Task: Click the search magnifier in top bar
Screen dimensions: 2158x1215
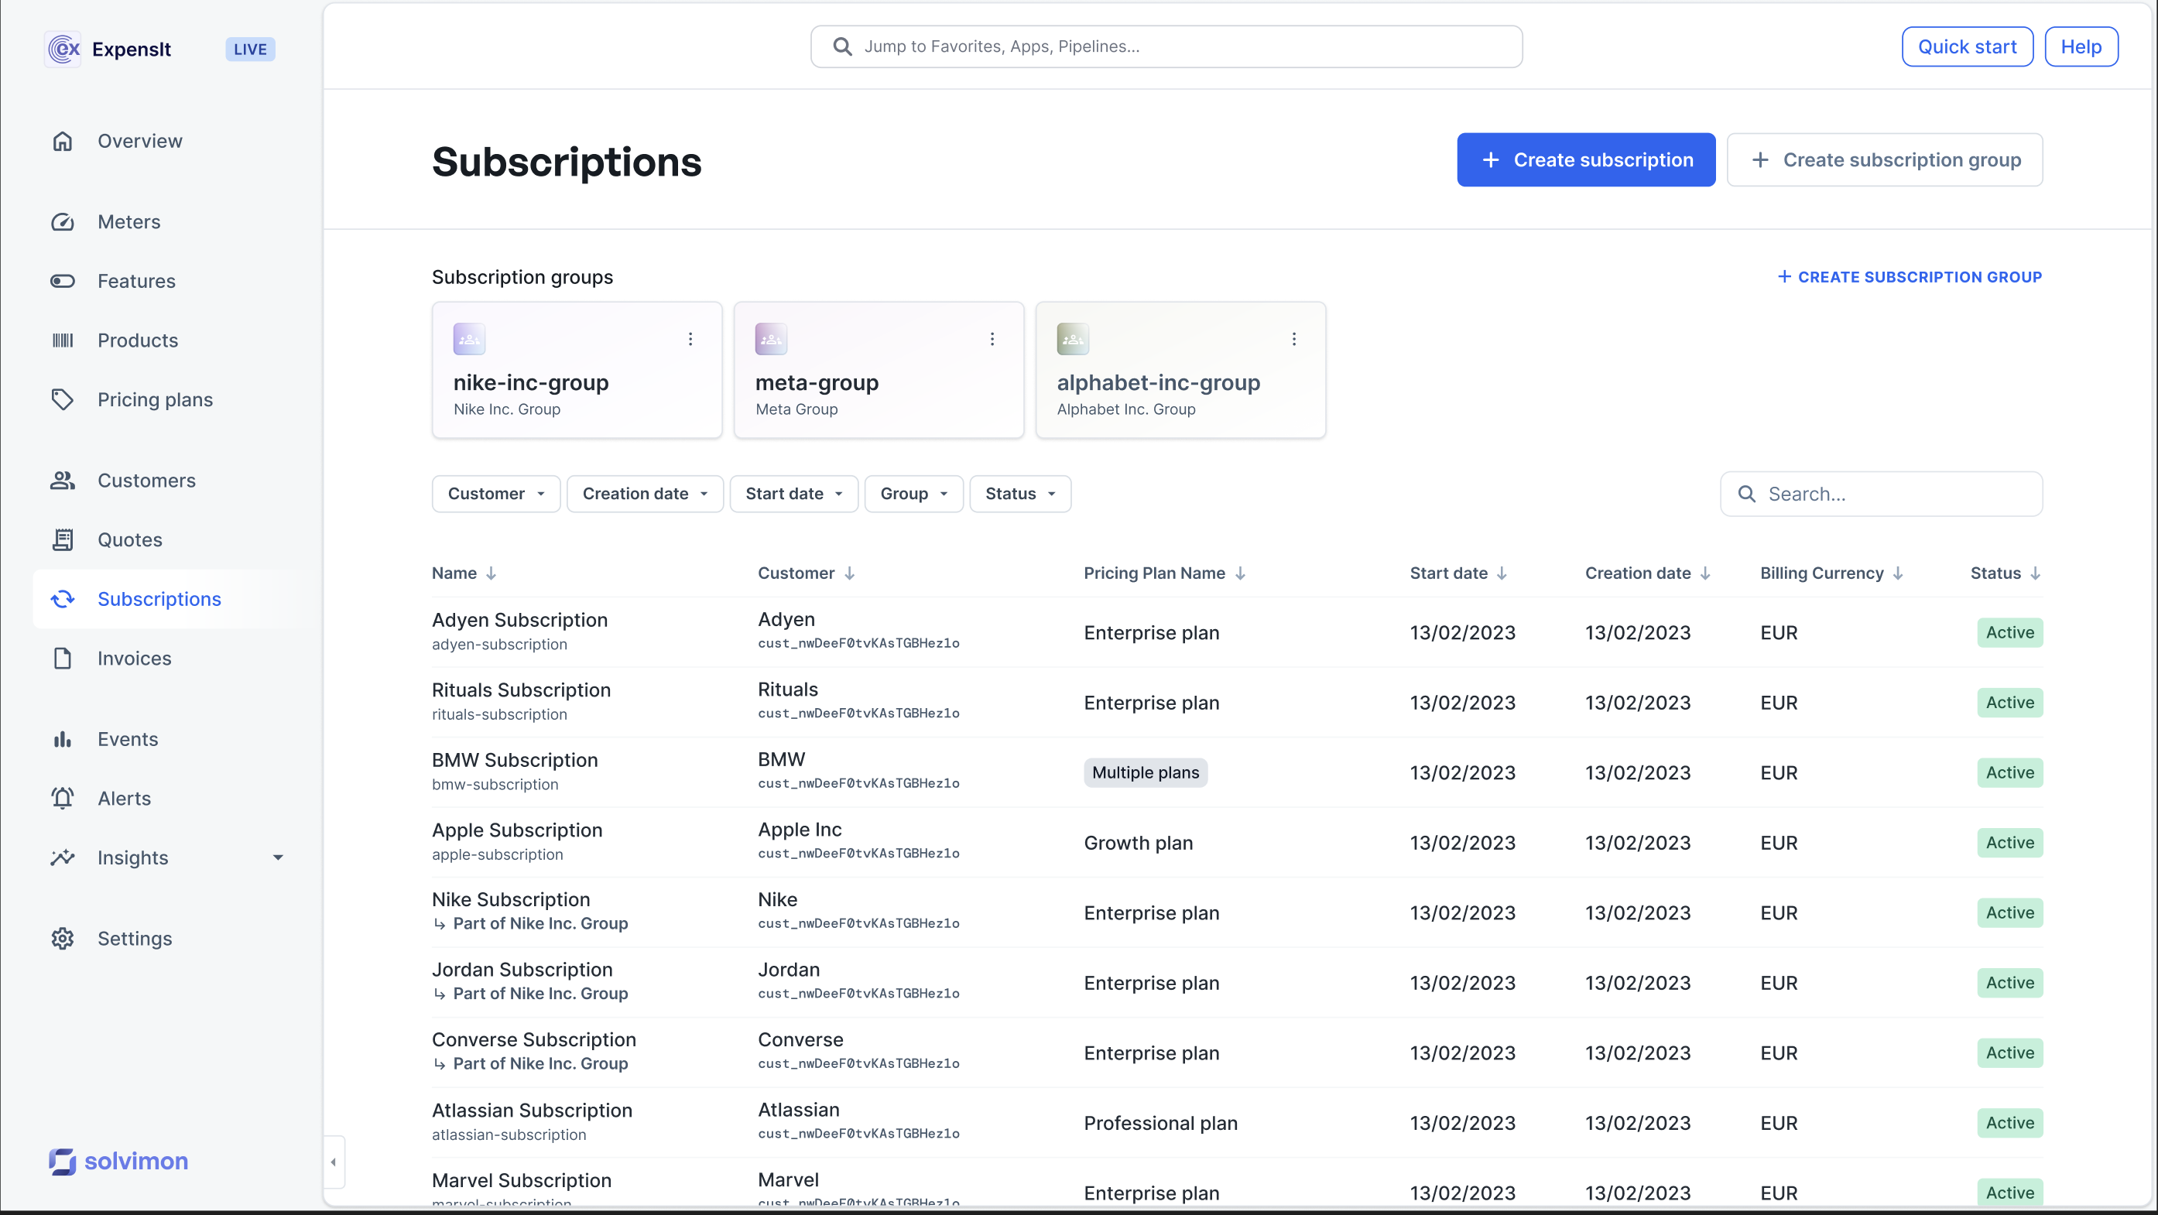Action: [x=841, y=46]
